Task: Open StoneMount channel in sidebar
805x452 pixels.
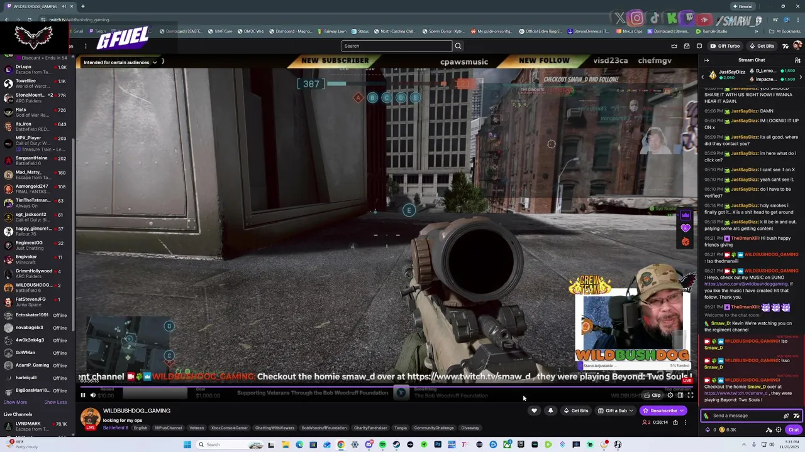Action: pyautogui.click(x=36, y=97)
